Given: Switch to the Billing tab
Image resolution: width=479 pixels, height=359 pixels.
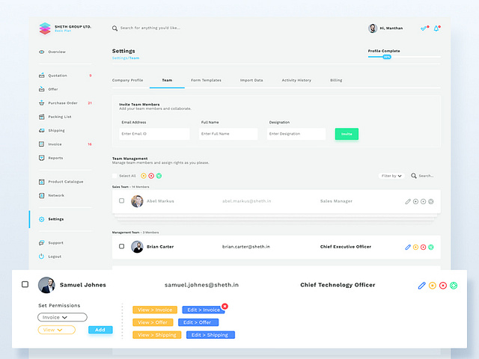Looking at the screenshot, I should coord(336,80).
